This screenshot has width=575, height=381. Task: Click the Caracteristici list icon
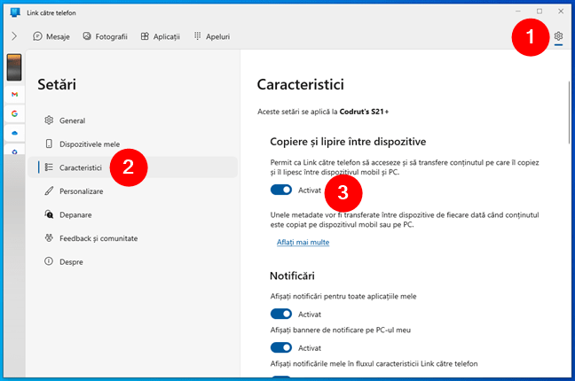point(49,167)
